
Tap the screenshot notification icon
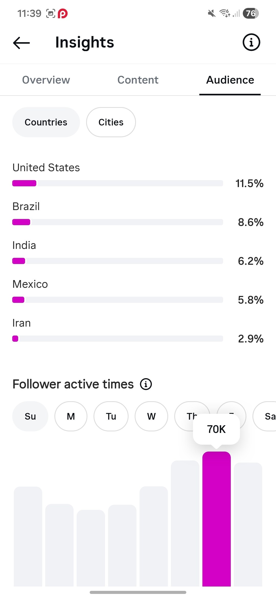point(51,13)
